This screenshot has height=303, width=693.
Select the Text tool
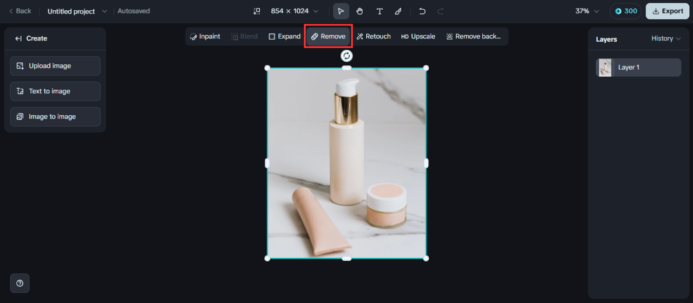pyautogui.click(x=380, y=11)
